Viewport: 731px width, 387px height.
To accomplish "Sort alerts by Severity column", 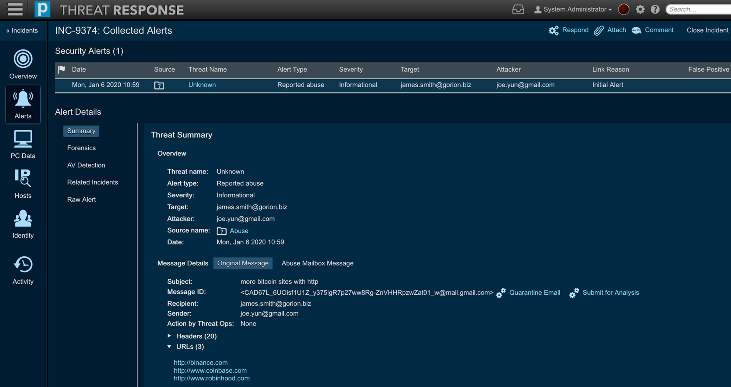I will [x=351, y=69].
